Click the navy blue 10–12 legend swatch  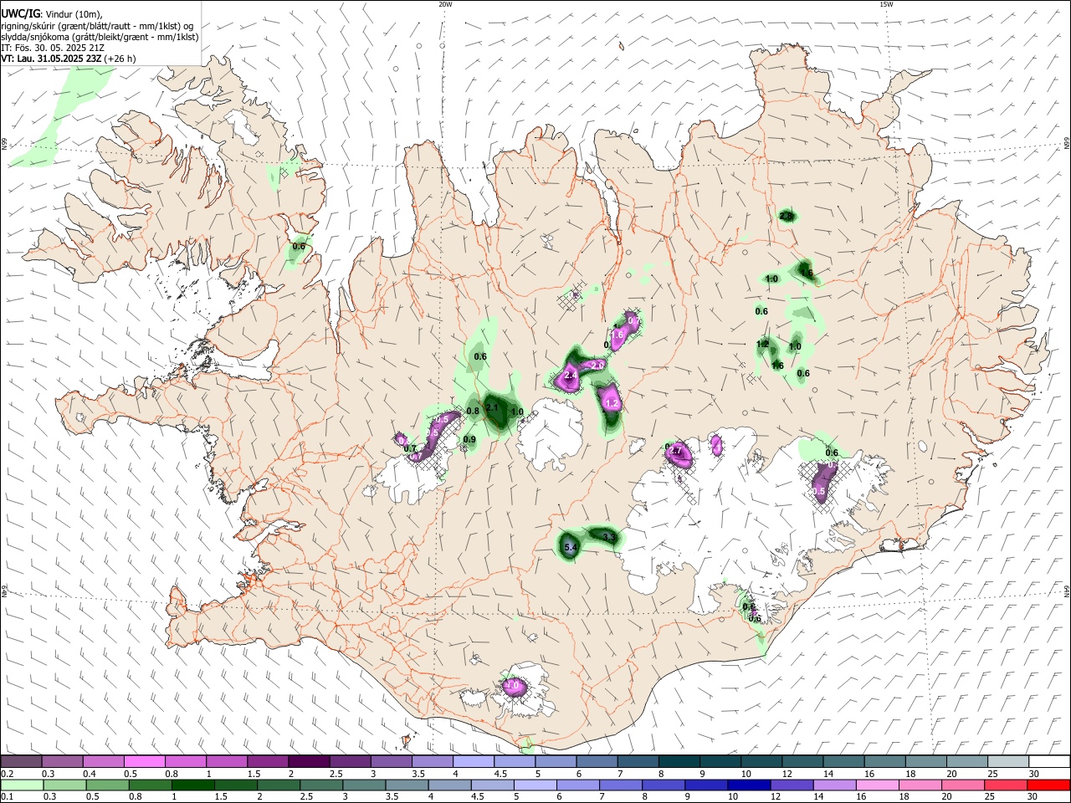point(748,785)
